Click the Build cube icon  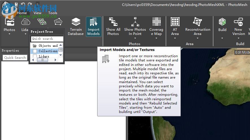(x=222, y=22)
